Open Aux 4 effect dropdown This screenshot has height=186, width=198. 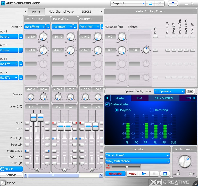click(x=9, y=78)
